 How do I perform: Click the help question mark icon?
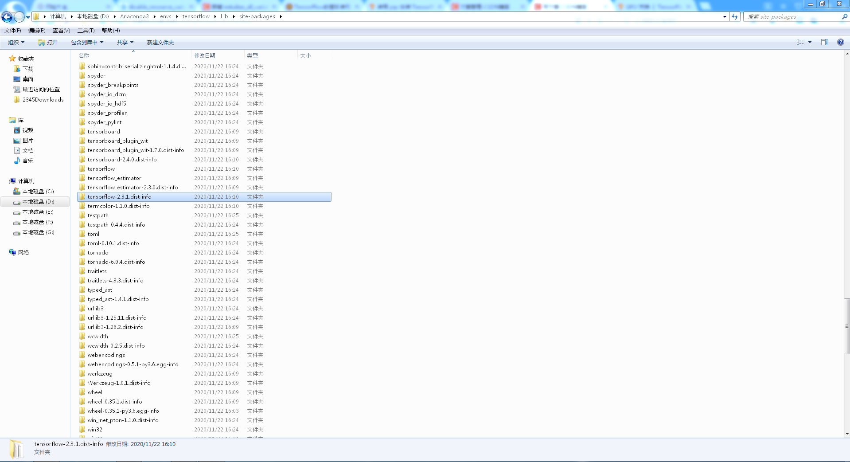click(x=840, y=42)
